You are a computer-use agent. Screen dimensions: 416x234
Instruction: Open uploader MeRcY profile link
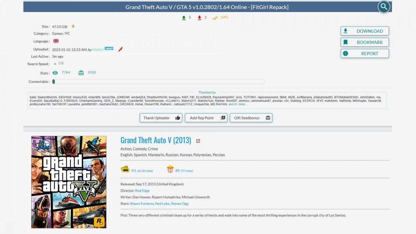(98, 50)
